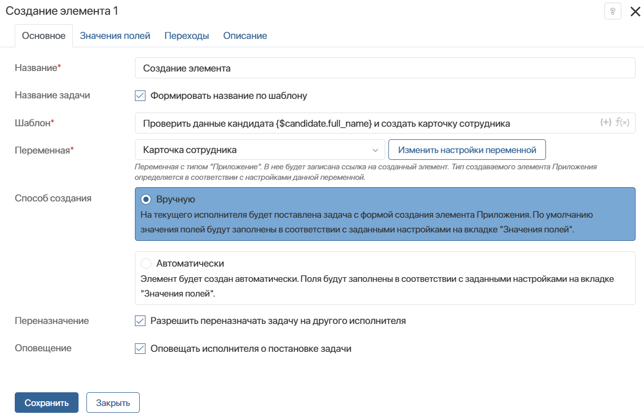This screenshot has width=644, height=417.
Task: Toggle Формировать название по шаблону checkbox
Action: click(x=140, y=96)
